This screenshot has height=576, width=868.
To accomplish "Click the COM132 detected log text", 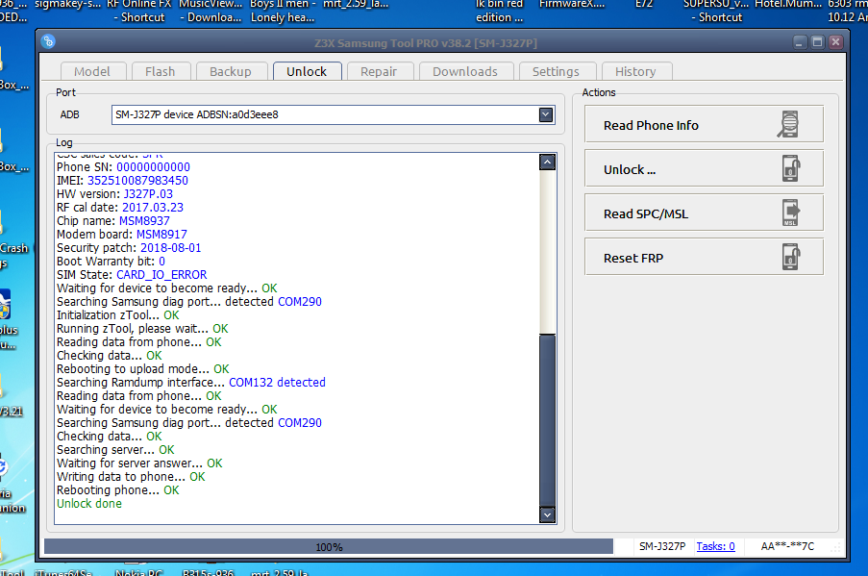I will (x=277, y=382).
